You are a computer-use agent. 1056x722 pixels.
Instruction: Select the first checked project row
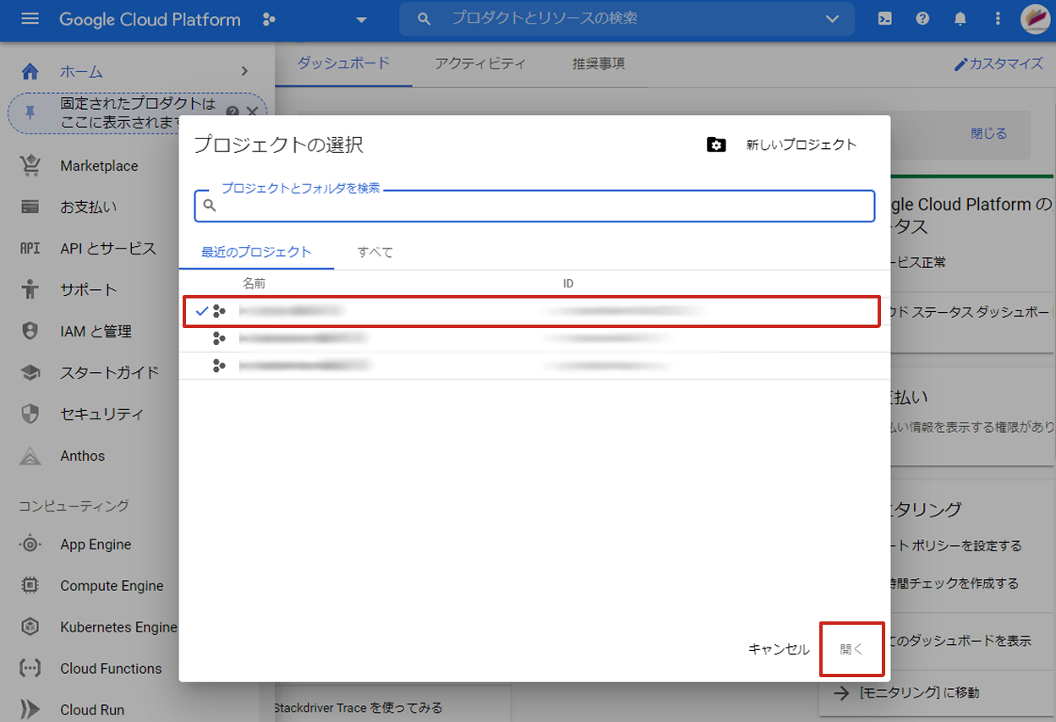(531, 311)
